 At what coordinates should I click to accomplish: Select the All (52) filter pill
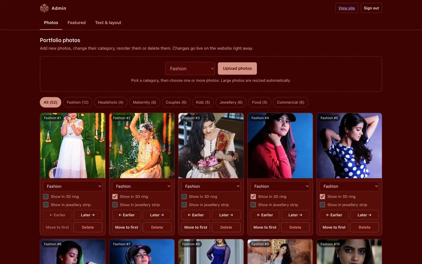click(x=51, y=102)
